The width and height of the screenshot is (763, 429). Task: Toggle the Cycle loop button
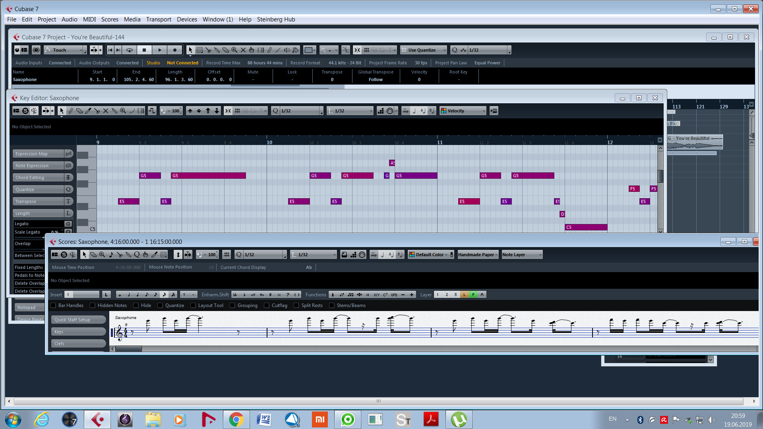(130, 50)
